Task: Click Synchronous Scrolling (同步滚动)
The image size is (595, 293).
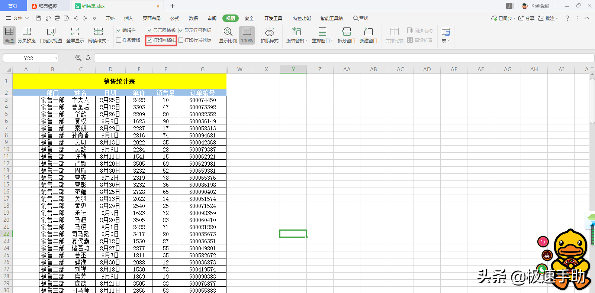Action: click(x=420, y=30)
